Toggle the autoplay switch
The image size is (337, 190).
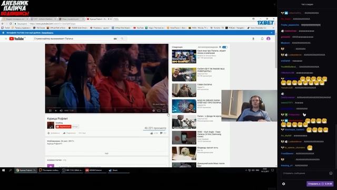click(x=225, y=47)
